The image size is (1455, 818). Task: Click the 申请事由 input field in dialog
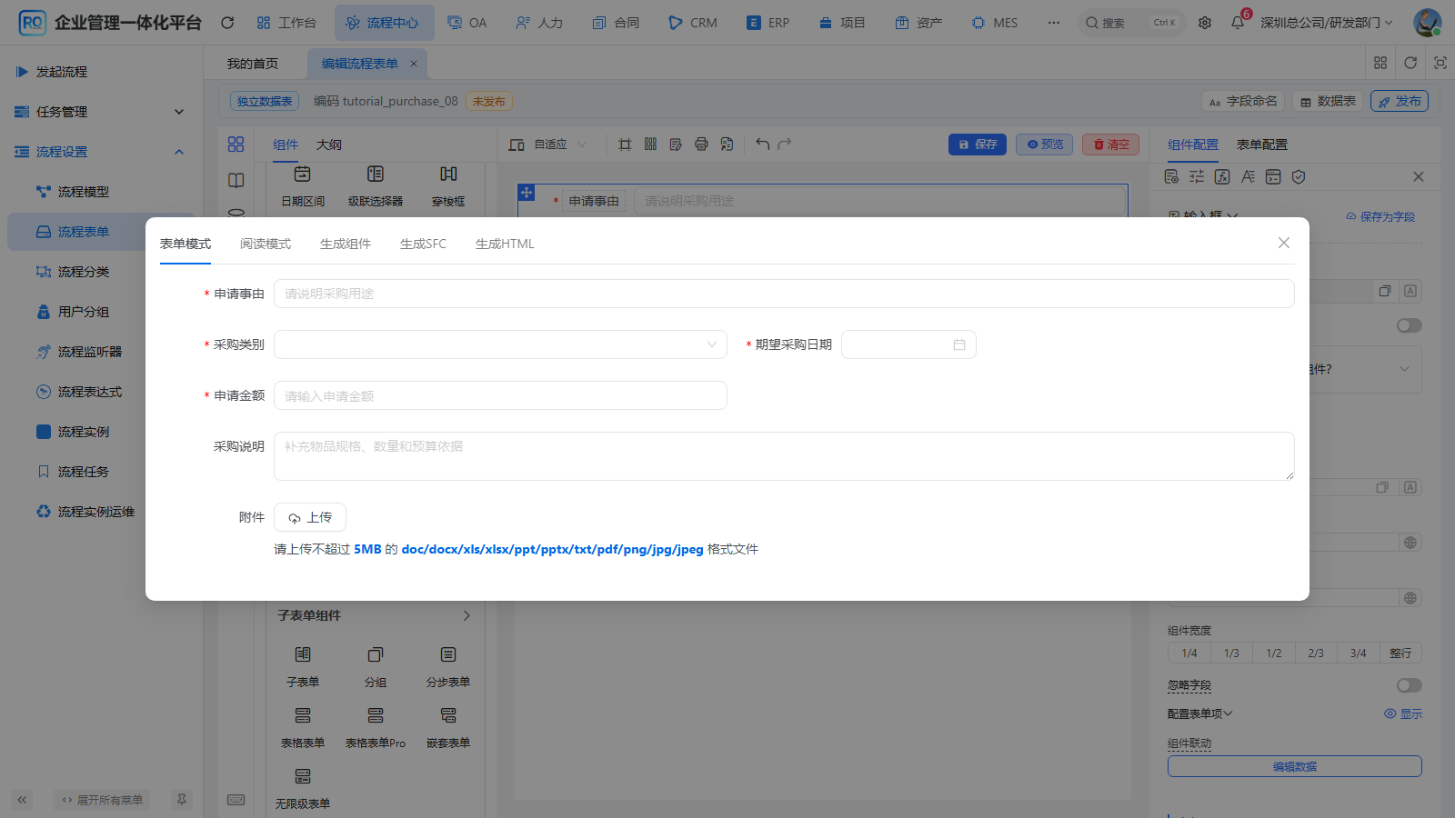pyautogui.click(x=784, y=294)
